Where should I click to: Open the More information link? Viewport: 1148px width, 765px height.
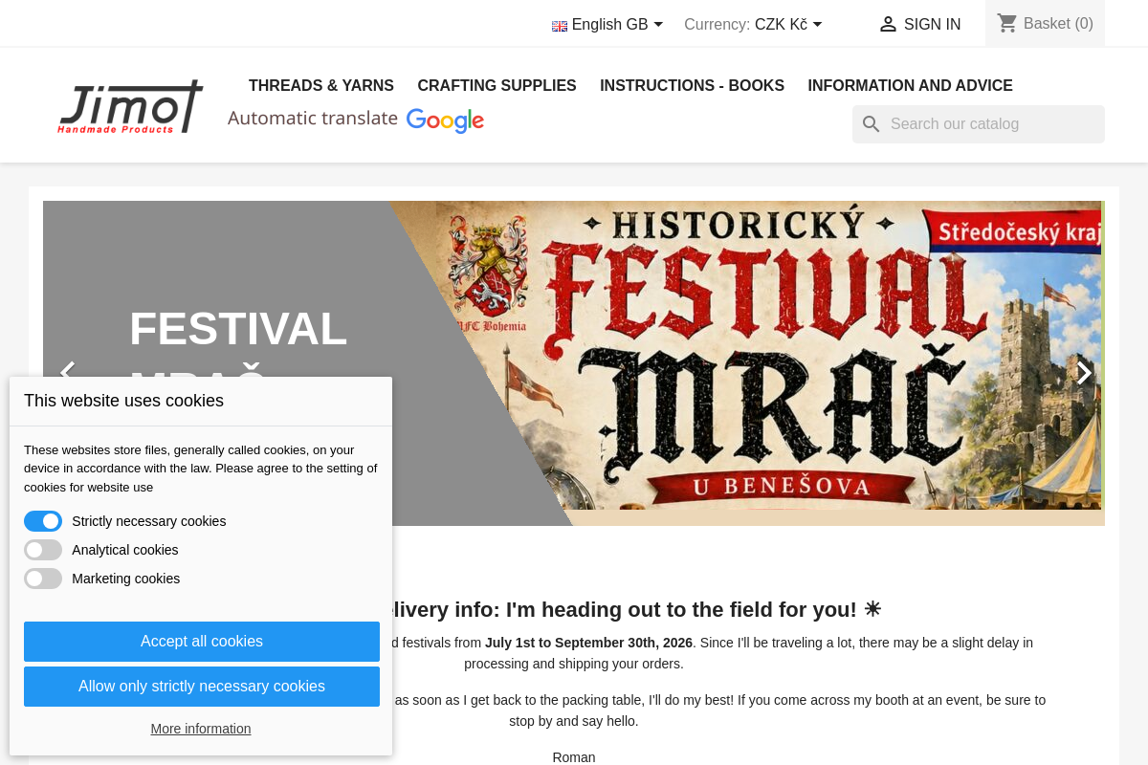(x=201, y=729)
